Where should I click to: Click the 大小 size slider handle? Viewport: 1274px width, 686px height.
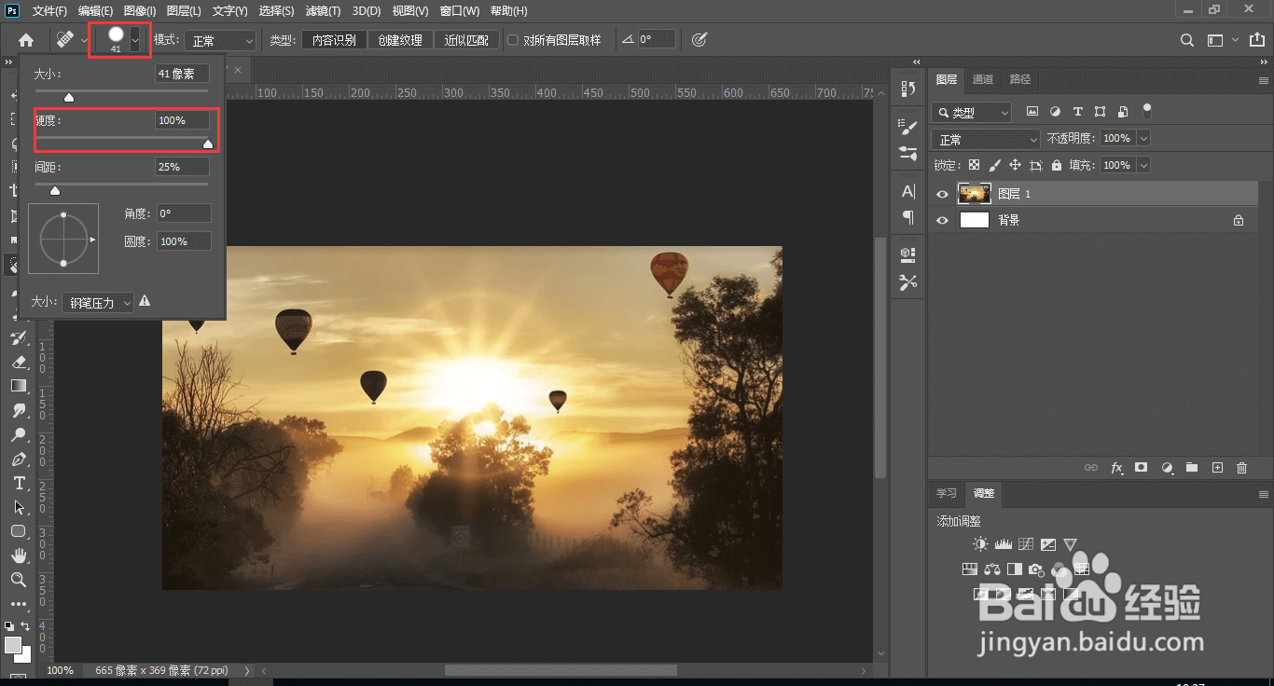click(x=69, y=97)
